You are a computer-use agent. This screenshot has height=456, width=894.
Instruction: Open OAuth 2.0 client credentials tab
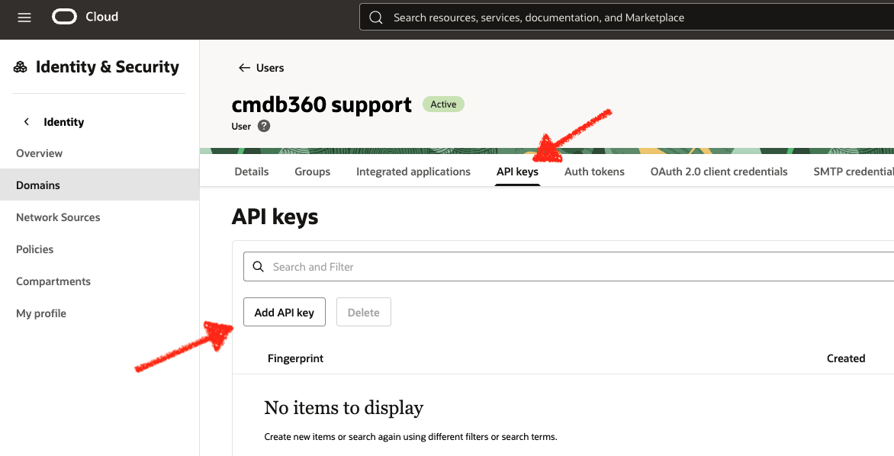coord(719,172)
